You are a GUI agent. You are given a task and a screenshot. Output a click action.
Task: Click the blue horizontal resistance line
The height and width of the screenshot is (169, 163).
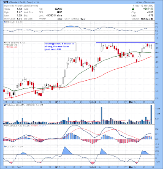pyautogui.click(x=125, y=42)
